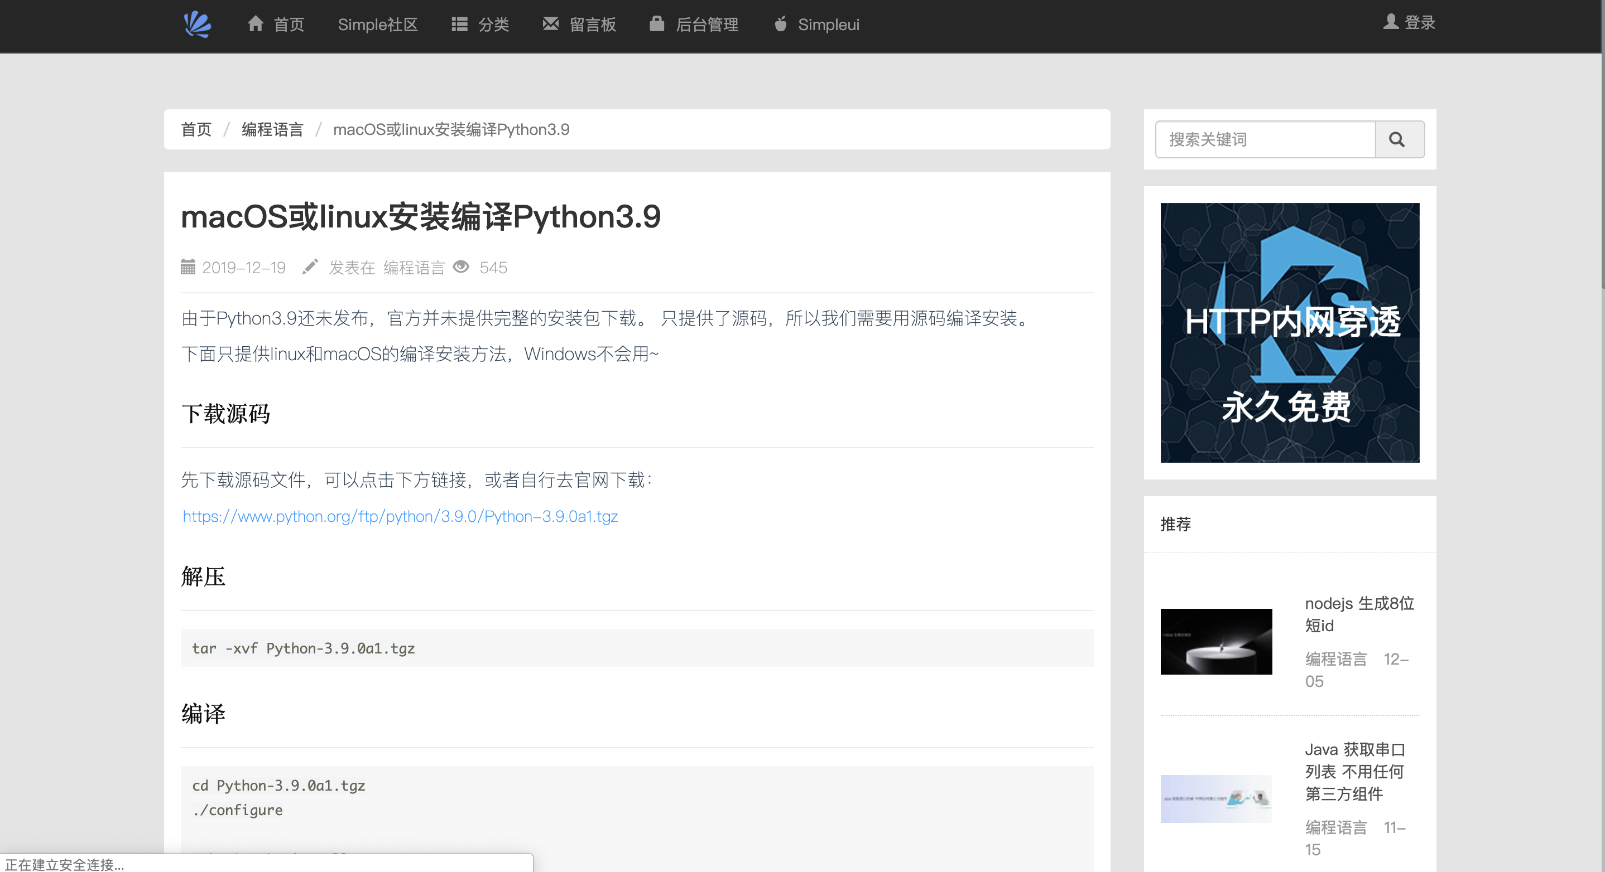The image size is (1605, 872).
Task: Click the envelope icon beside 留言板
Action: pyautogui.click(x=550, y=23)
